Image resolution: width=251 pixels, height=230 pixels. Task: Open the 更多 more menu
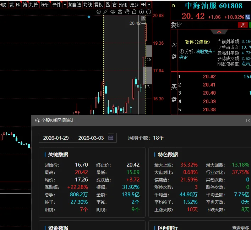(134, 5)
